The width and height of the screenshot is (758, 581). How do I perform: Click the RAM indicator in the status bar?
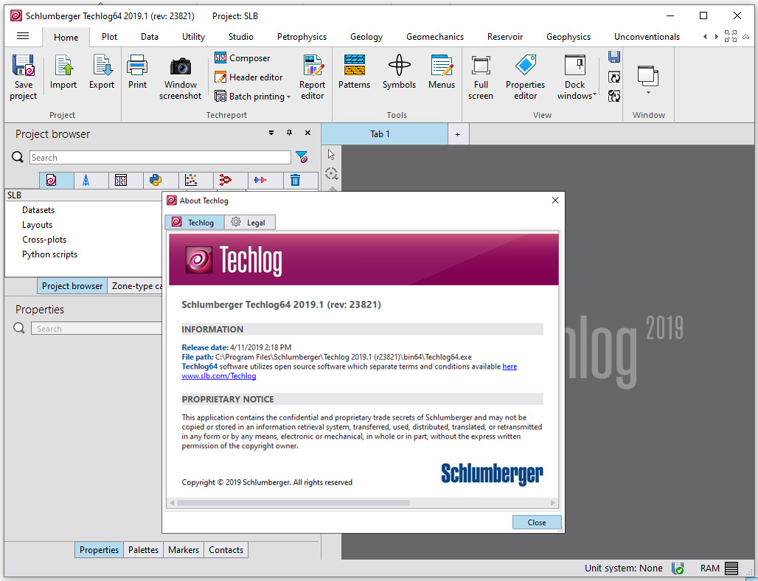[x=713, y=568]
